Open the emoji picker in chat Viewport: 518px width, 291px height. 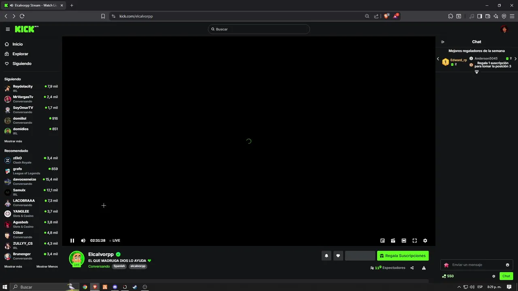pos(507,265)
